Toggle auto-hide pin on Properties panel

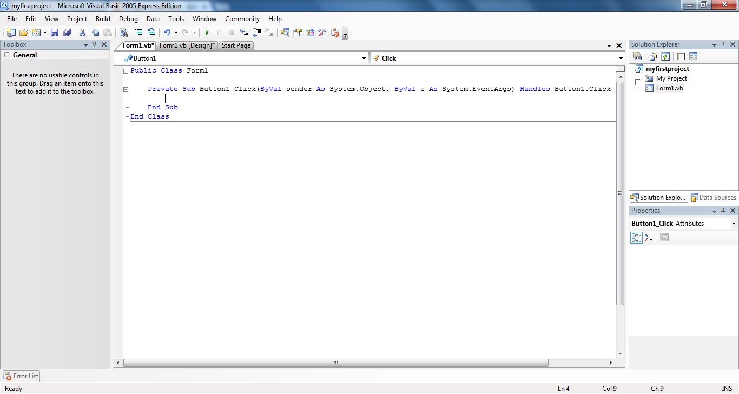tap(723, 211)
